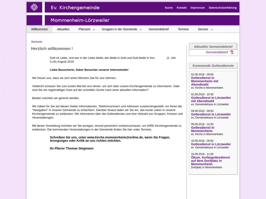This screenshot has width=266, height=199.
Task: Open the Gemeindebrief sidebar download link
Action: click(217, 52)
